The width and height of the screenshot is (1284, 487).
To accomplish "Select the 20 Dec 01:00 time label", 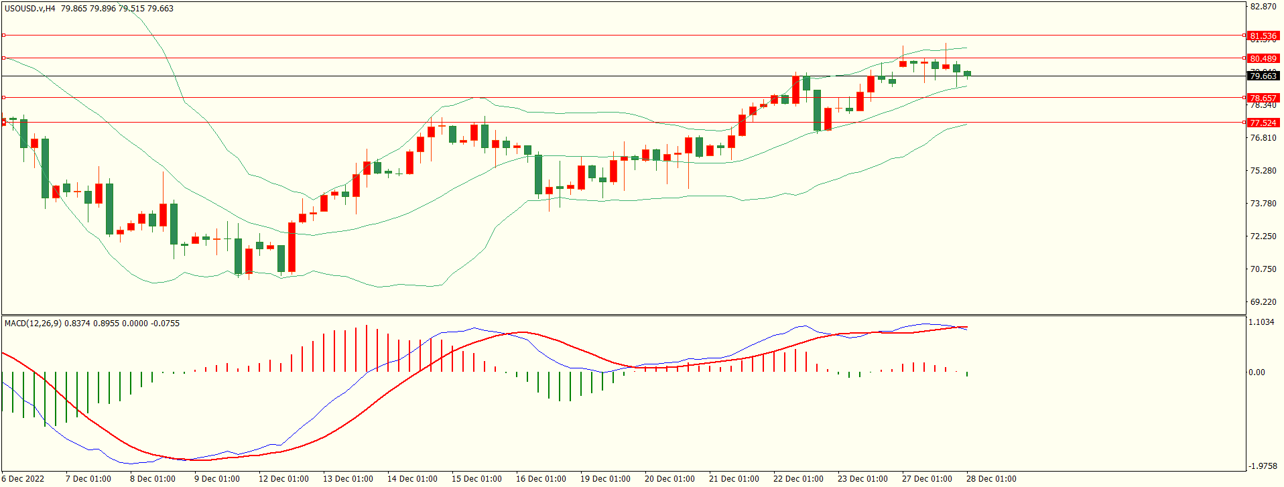I will point(669,479).
